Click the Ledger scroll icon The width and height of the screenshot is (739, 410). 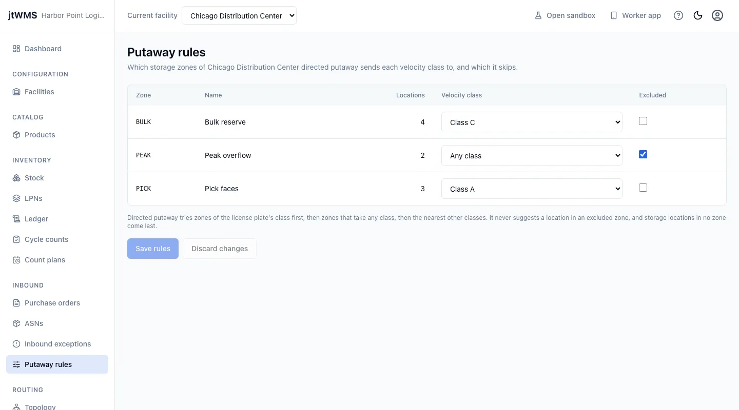(x=16, y=219)
